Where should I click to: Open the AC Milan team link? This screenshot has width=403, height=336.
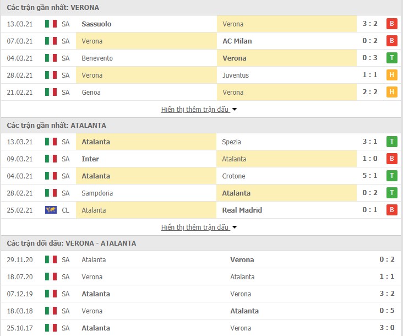(237, 41)
